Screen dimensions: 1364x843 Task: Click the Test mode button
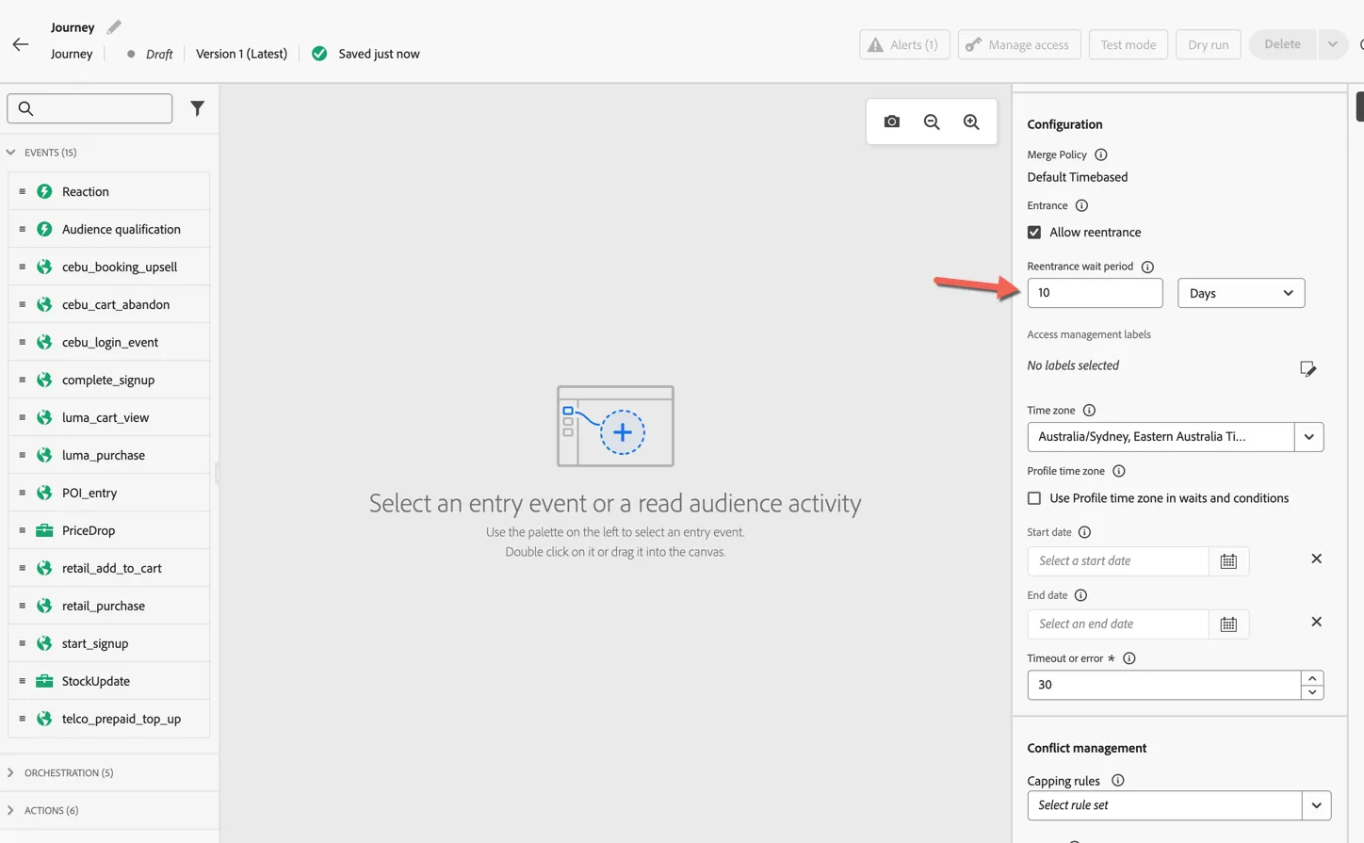pos(1128,44)
